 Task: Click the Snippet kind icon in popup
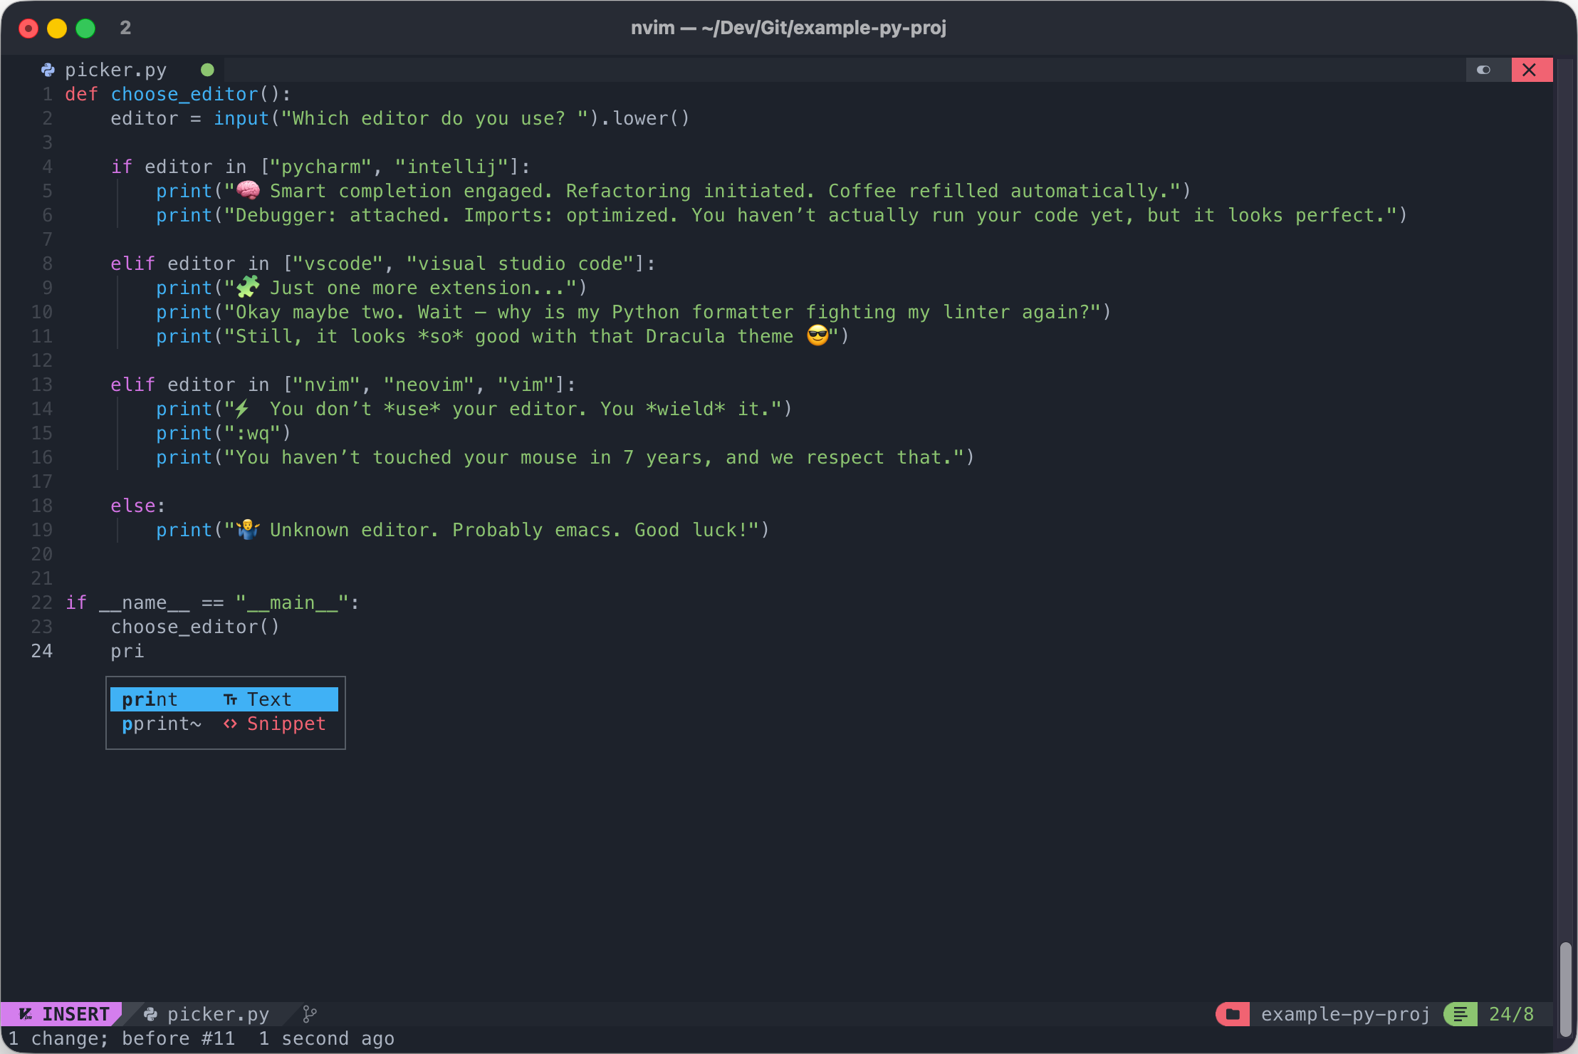[229, 724]
